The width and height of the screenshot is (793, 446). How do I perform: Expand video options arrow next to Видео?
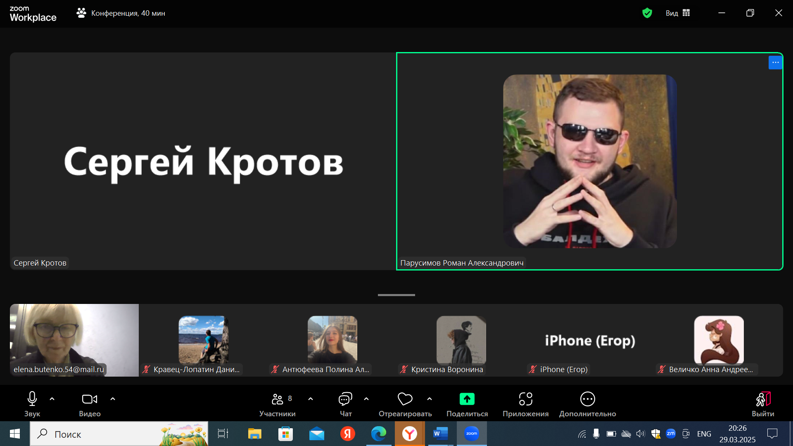[x=113, y=399]
